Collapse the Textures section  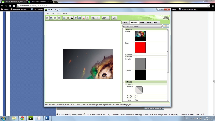(124, 29)
